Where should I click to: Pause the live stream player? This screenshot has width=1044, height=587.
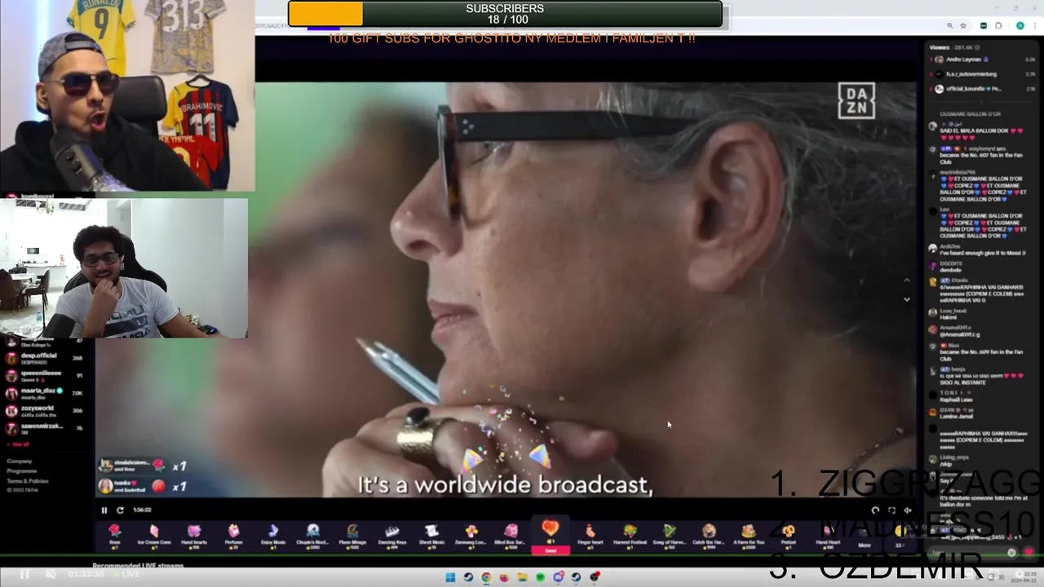[x=104, y=510]
